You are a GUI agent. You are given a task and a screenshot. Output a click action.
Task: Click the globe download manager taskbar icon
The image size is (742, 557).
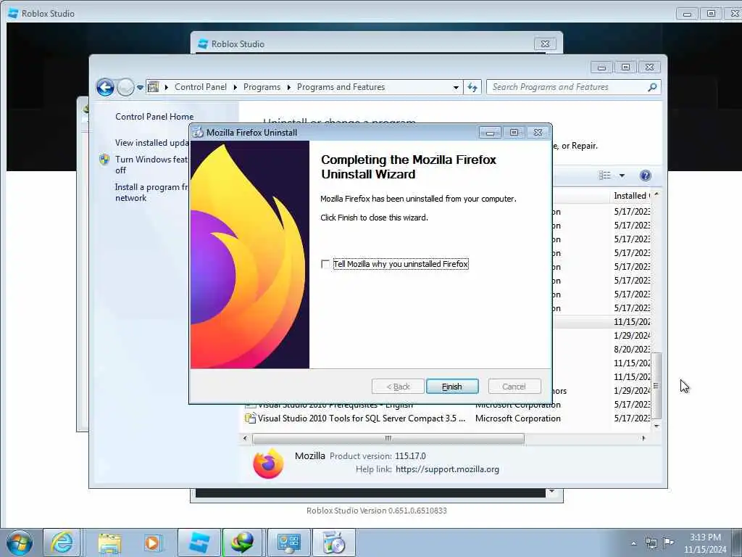[x=242, y=542]
